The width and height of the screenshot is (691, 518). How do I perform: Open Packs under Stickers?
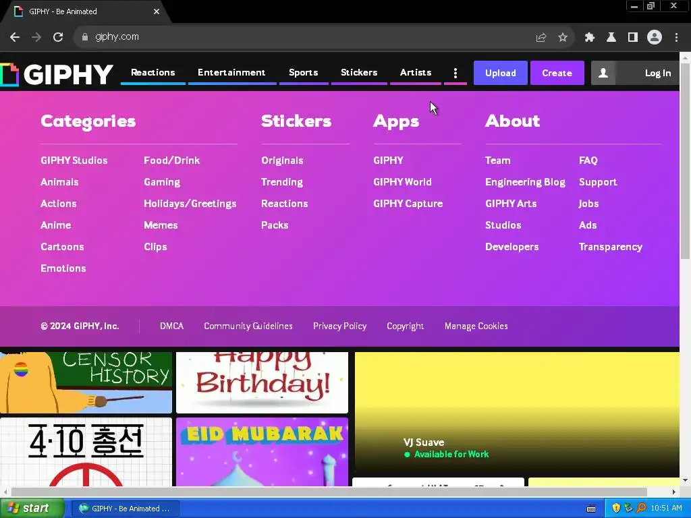pyautogui.click(x=275, y=225)
